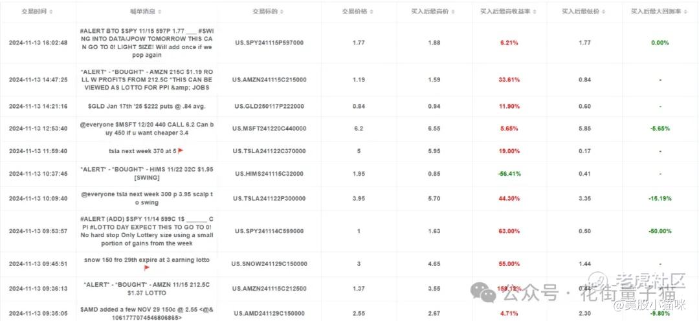Click symbol US.TSLA241122C370000
Screen dimensions: 699x321
pos(269,151)
